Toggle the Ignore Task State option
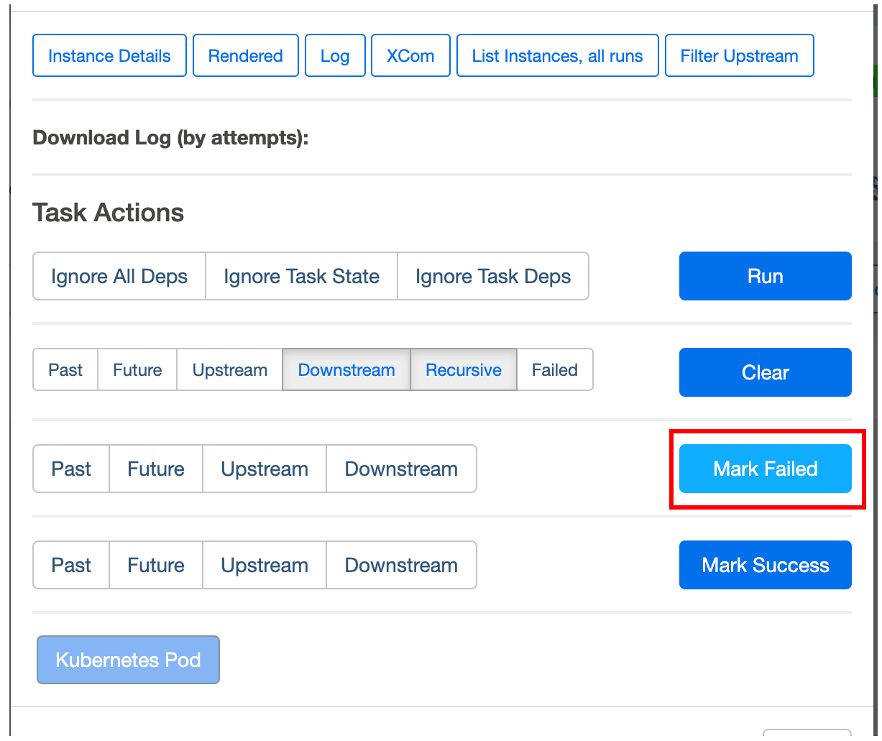The width and height of the screenshot is (882, 741). [x=301, y=277]
